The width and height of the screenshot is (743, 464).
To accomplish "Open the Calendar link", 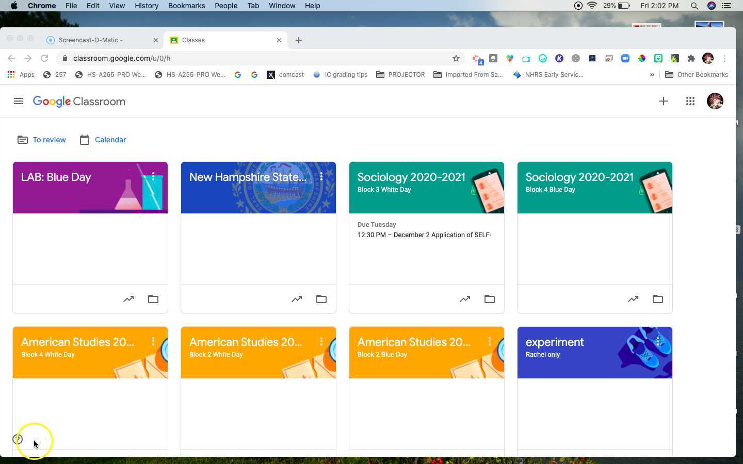I will (x=110, y=140).
